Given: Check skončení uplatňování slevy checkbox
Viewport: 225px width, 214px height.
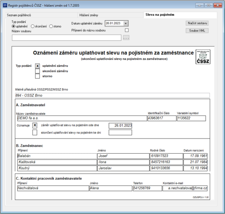Looking at the screenshot, I should [35, 133].
